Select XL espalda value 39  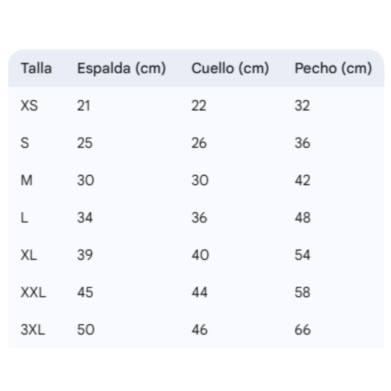pos(85,255)
